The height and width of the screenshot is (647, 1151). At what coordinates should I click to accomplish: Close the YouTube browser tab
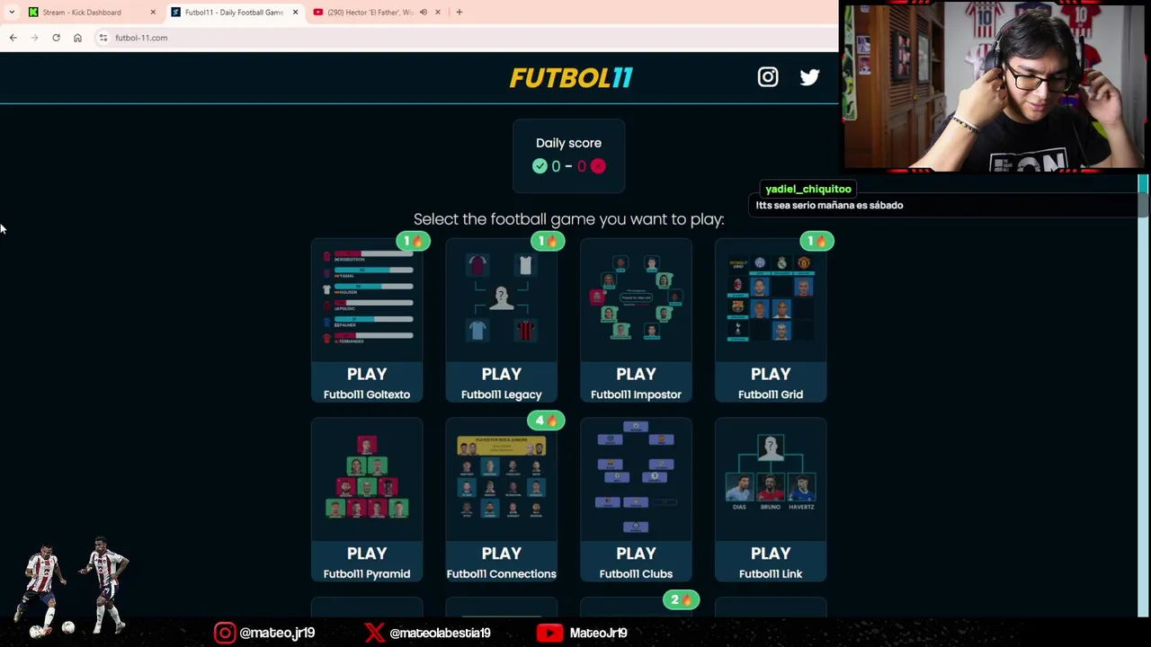(x=438, y=13)
